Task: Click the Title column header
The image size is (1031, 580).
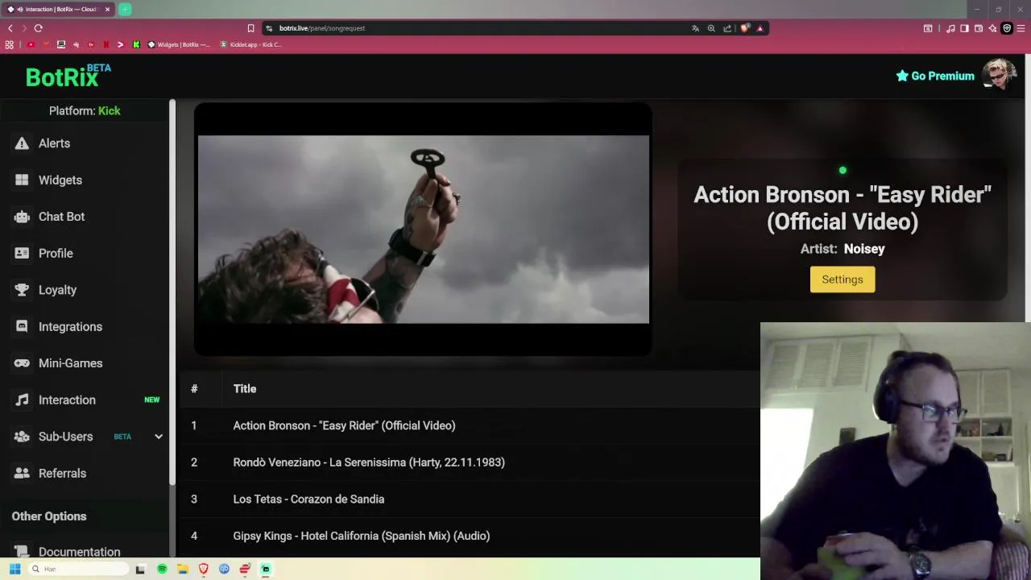Action: point(245,389)
